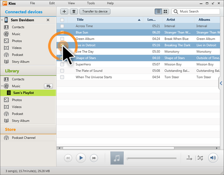Uncheck the Live in Detroit checkbox
Image resolution: width=224 pixels, height=175 pixels.
click(x=62, y=45)
